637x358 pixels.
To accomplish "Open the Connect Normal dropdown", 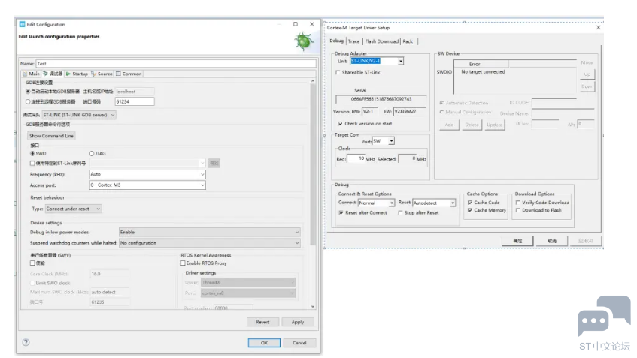I will pyautogui.click(x=392, y=203).
